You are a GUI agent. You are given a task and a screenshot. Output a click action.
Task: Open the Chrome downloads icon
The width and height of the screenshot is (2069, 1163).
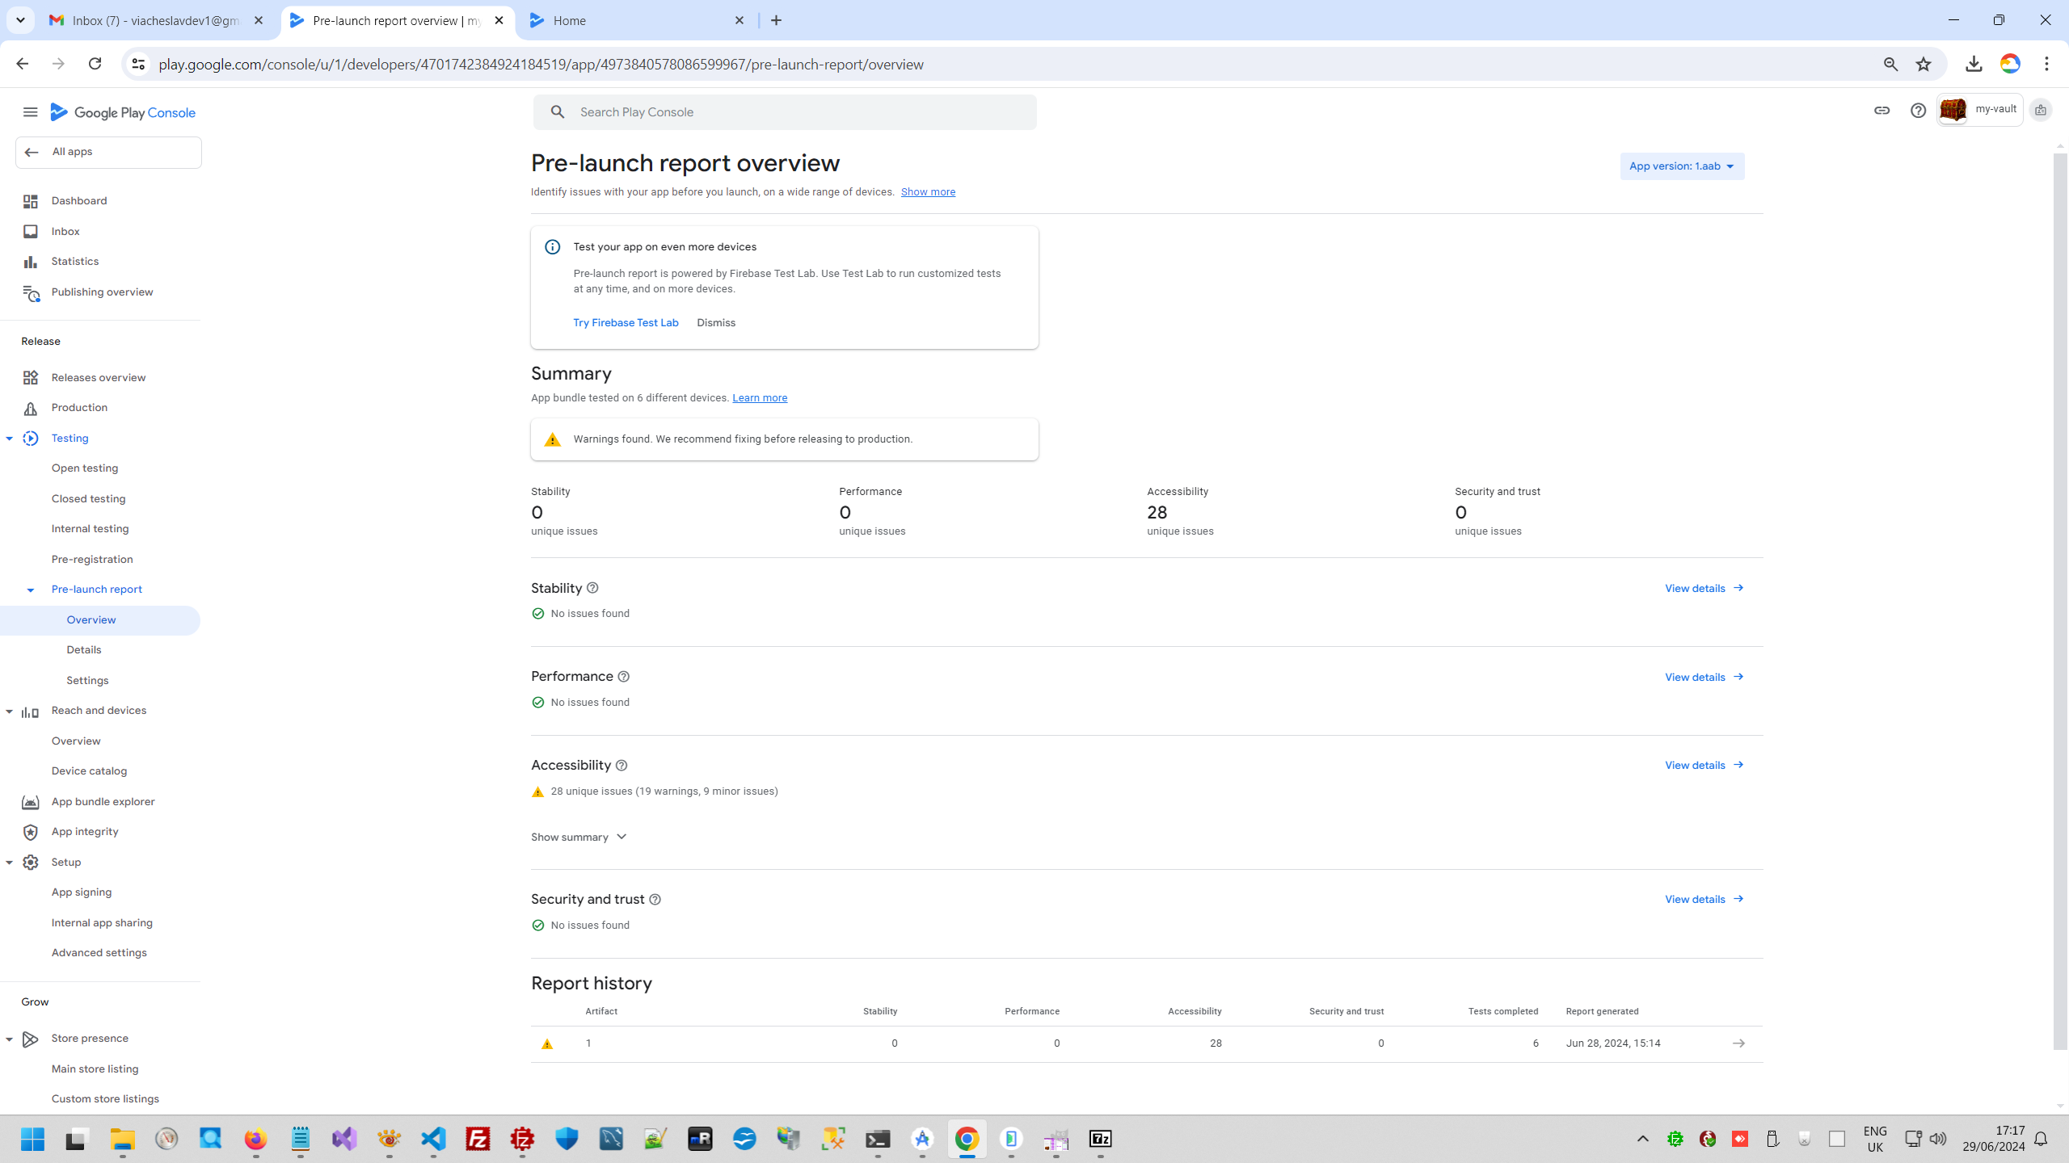coord(1974,64)
